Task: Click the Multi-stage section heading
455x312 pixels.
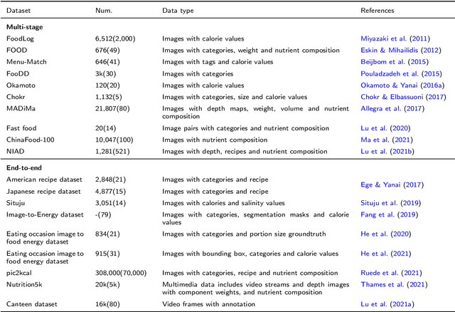Action: pyautogui.click(x=26, y=26)
